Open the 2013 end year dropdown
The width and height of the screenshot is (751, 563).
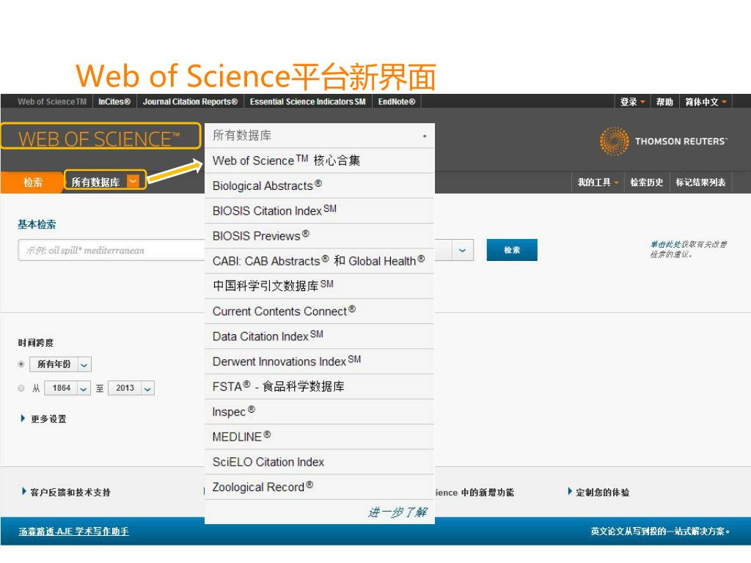click(x=131, y=389)
